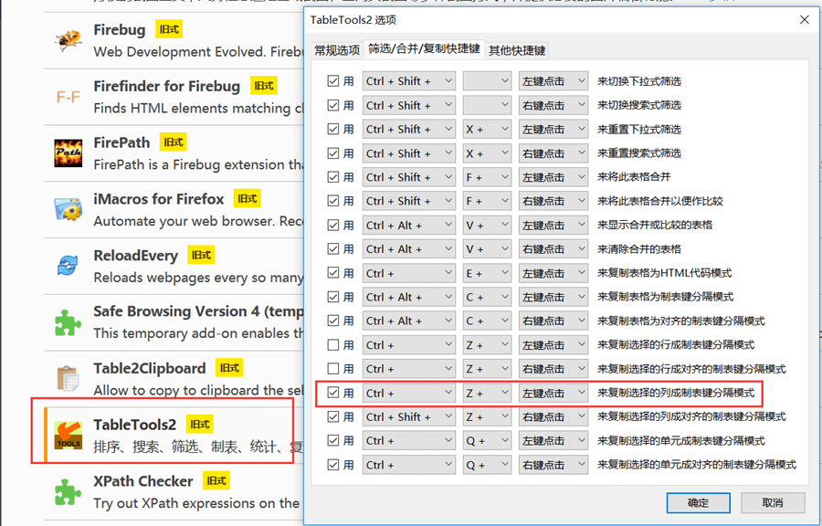Viewport: 822px width, 526px height.
Task: Switch to the 常规选项 tab
Action: (x=337, y=50)
